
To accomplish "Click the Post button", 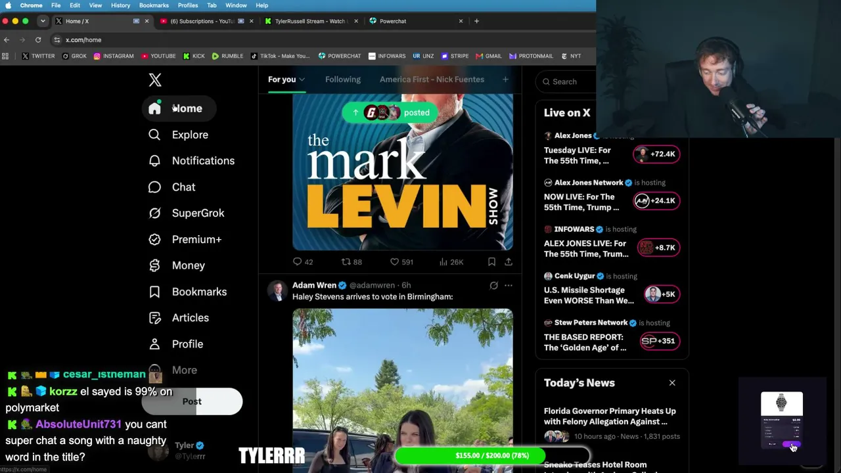I will click(192, 401).
